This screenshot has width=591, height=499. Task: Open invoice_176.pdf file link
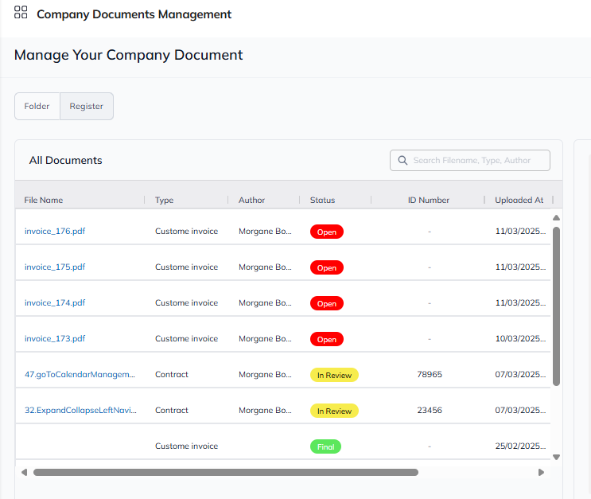click(x=54, y=232)
